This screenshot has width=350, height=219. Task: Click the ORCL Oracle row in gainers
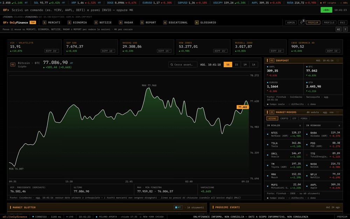284,155
